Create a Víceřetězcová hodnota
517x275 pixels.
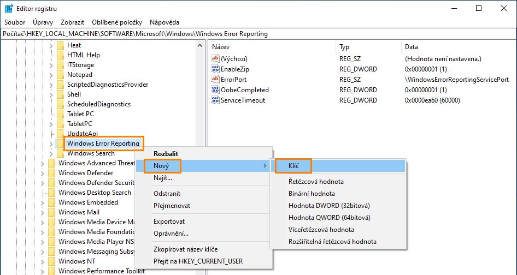(338, 230)
